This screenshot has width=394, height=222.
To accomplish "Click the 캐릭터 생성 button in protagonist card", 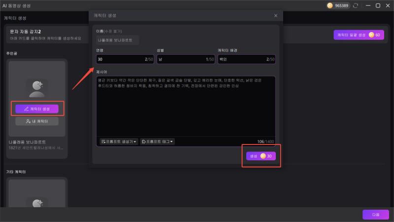I will pyautogui.click(x=37, y=109).
